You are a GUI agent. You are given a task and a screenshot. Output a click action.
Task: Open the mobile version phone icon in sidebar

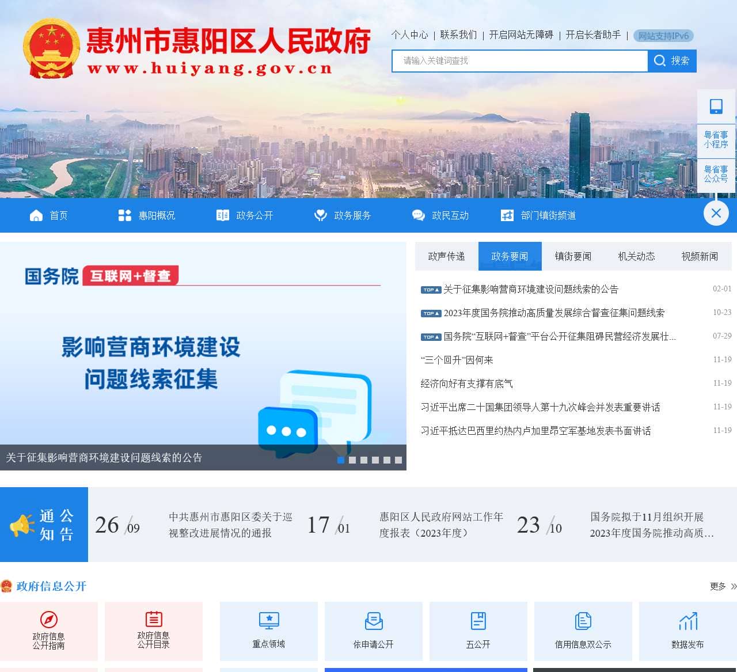tap(716, 105)
